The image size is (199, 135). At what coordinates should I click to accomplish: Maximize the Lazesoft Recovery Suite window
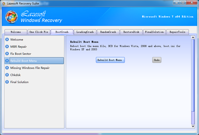183,3
